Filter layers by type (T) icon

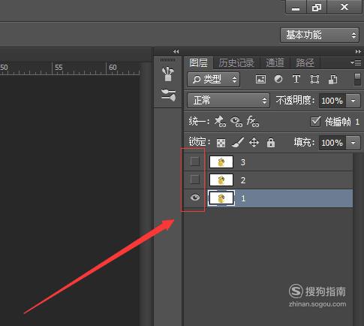point(296,80)
